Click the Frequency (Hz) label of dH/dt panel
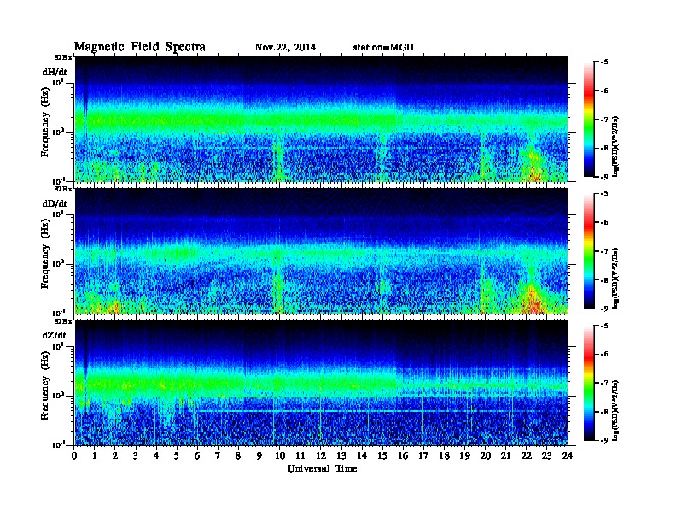This screenshot has height=523, width=676. point(45,123)
